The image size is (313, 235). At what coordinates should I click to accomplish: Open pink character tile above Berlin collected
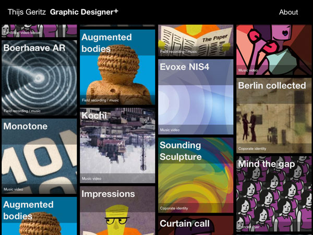coord(274,48)
